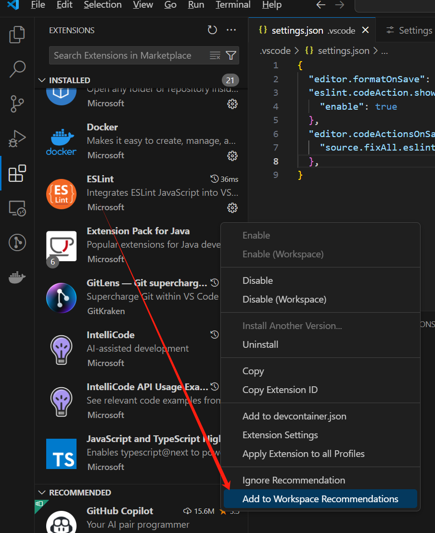Refresh the extensions list
Image resolution: width=435 pixels, height=533 pixels.
[212, 30]
